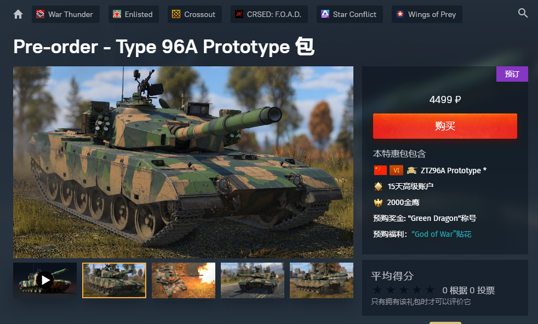Click the War Thunder logo icon
Viewport: 538px width, 324px height.
coord(40,14)
